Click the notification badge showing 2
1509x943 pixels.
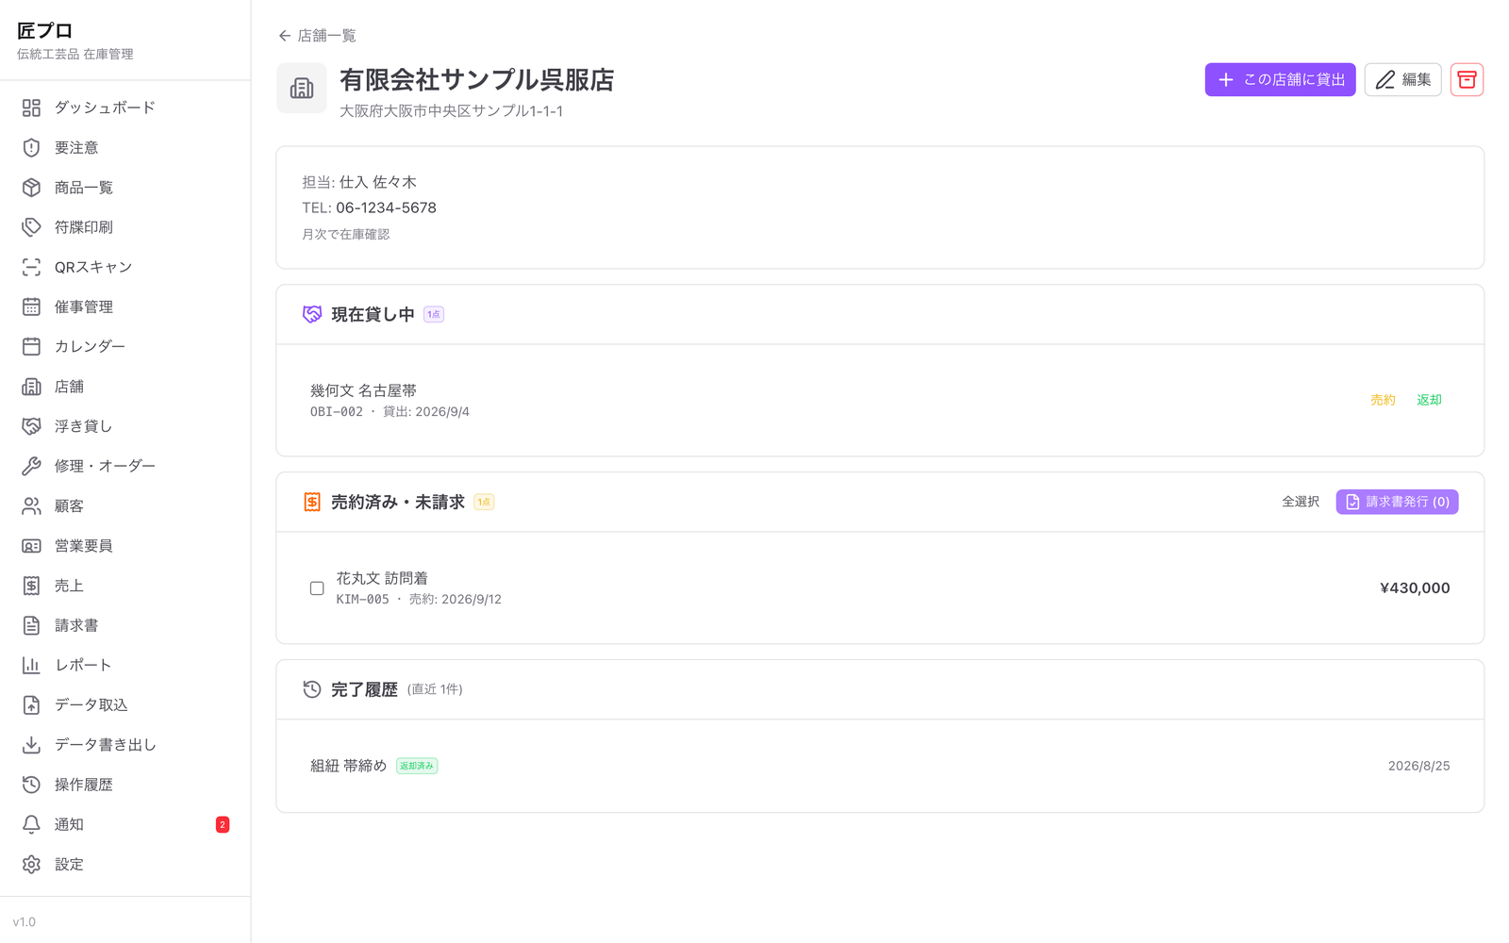pos(223,824)
